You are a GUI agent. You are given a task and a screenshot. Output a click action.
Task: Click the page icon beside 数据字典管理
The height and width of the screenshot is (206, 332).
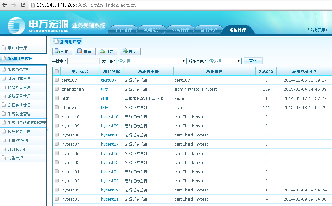point(3,105)
